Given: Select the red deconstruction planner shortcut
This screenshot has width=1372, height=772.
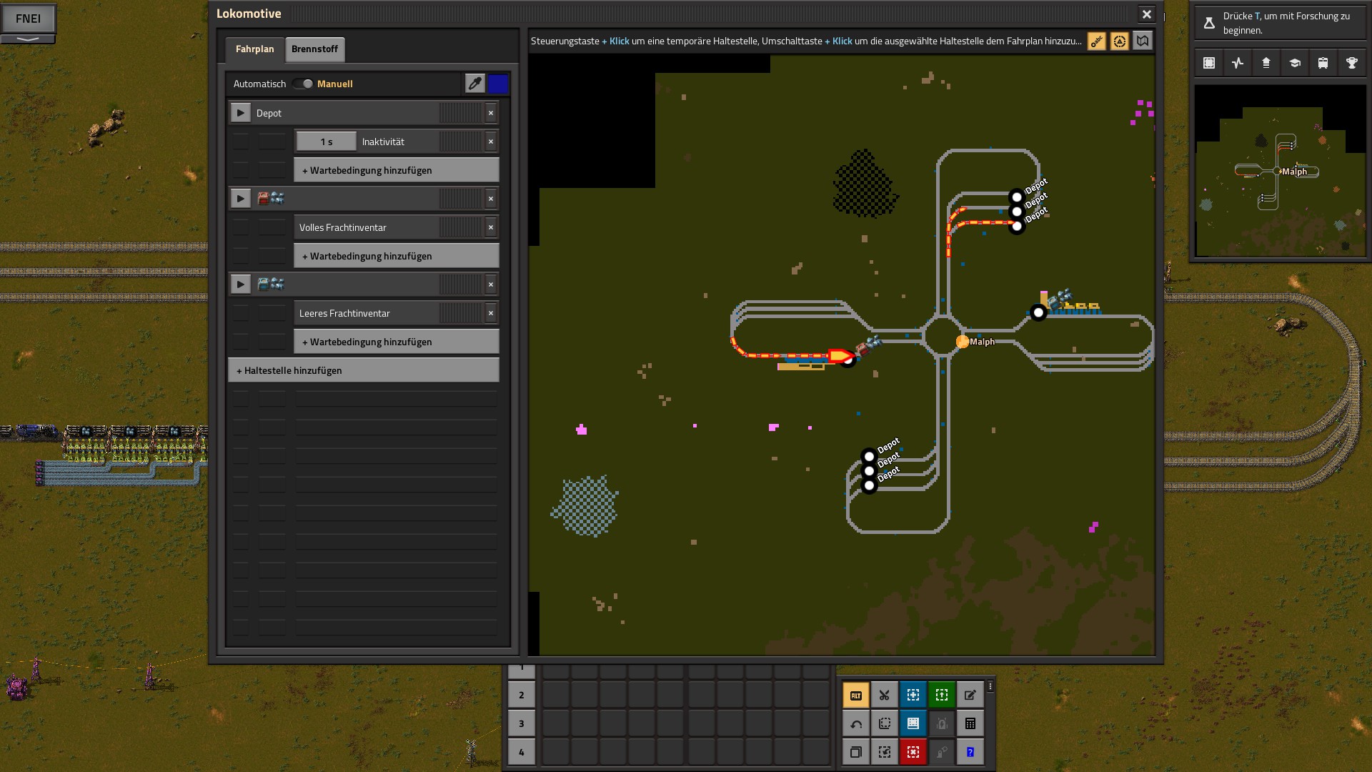Looking at the screenshot, I should [x=913, y=752].
